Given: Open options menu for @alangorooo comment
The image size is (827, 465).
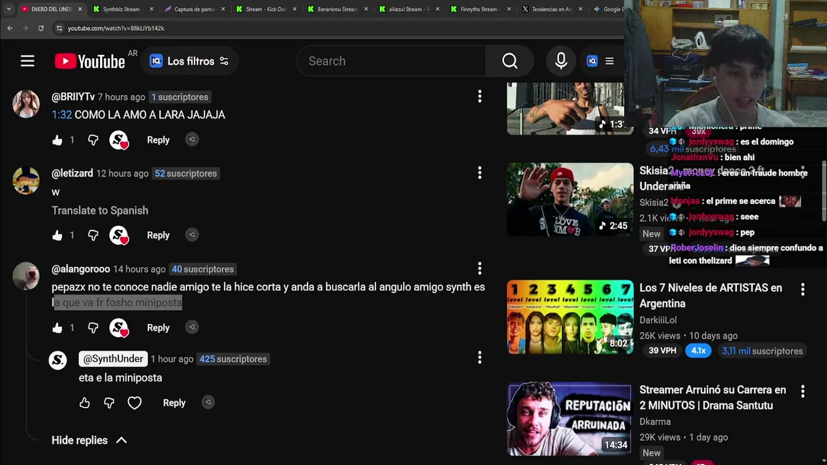Looking at the screenshot, I should click(479, 268).
